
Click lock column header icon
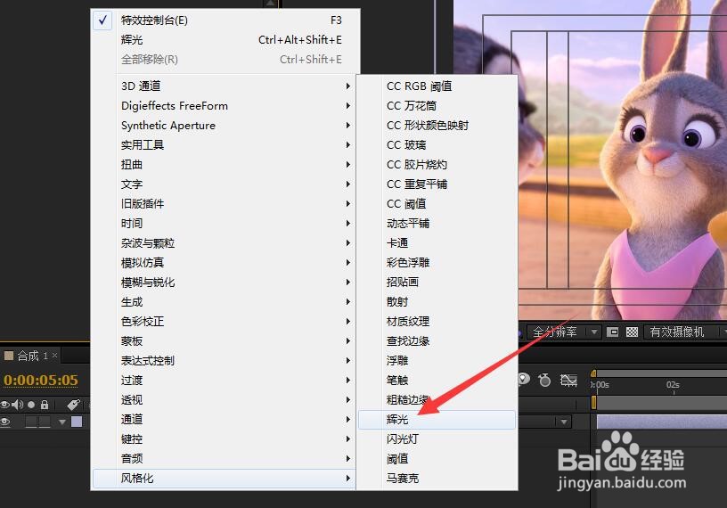[x=44, y=405]
